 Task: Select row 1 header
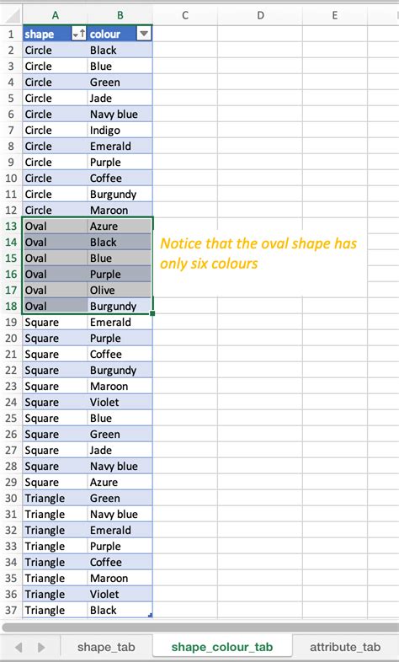tap(11, 35)
